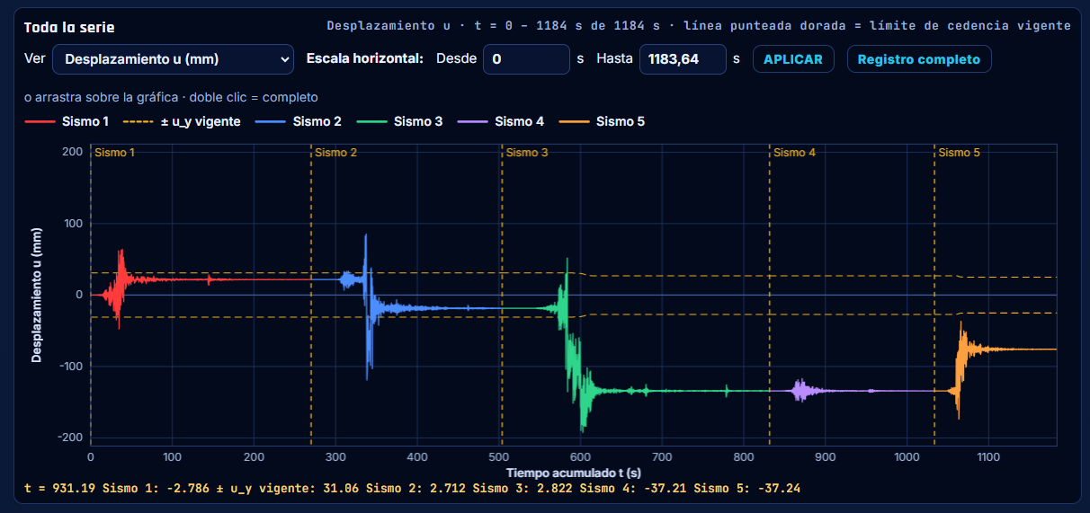Click the readout line starting t = 931.19
Viewport: 1090px width, 513px height.
412,489
